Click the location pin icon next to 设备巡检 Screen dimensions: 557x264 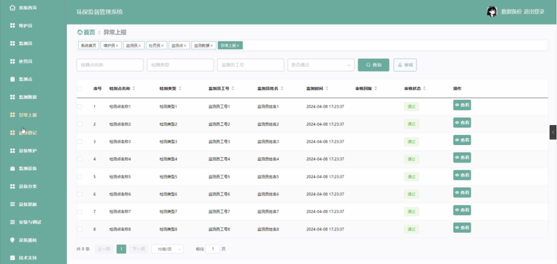pos(13,240)
